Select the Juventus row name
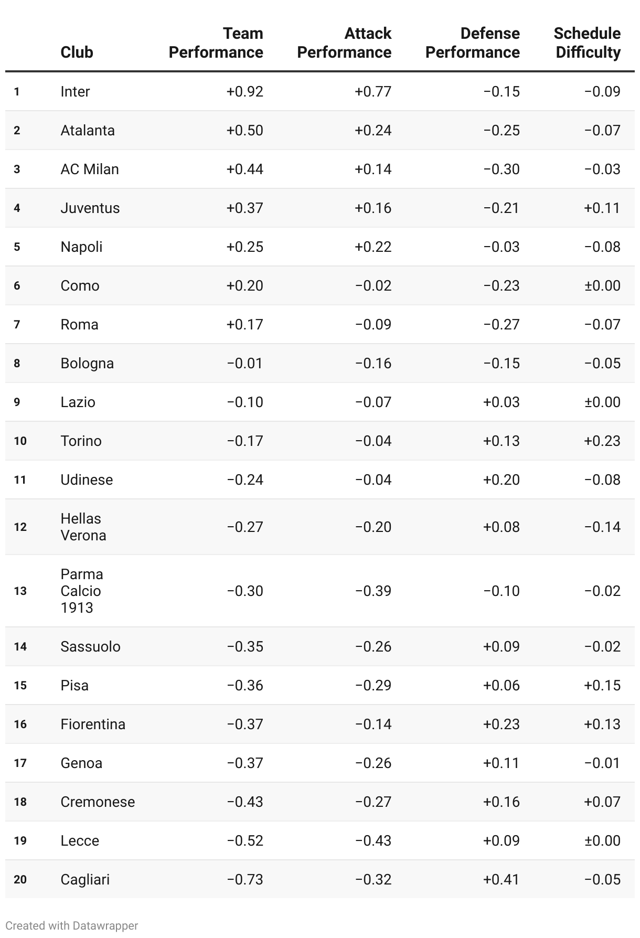This screenshot has width=640, height=938. pyautogui.click(x=90, y=208)
